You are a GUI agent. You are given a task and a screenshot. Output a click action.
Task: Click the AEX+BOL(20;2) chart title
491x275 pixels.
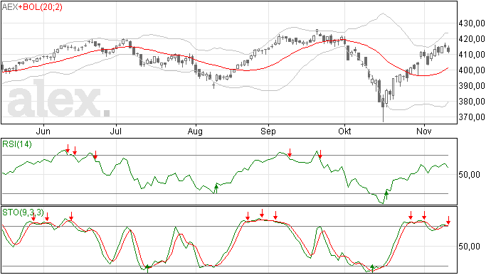pos(32,7)
